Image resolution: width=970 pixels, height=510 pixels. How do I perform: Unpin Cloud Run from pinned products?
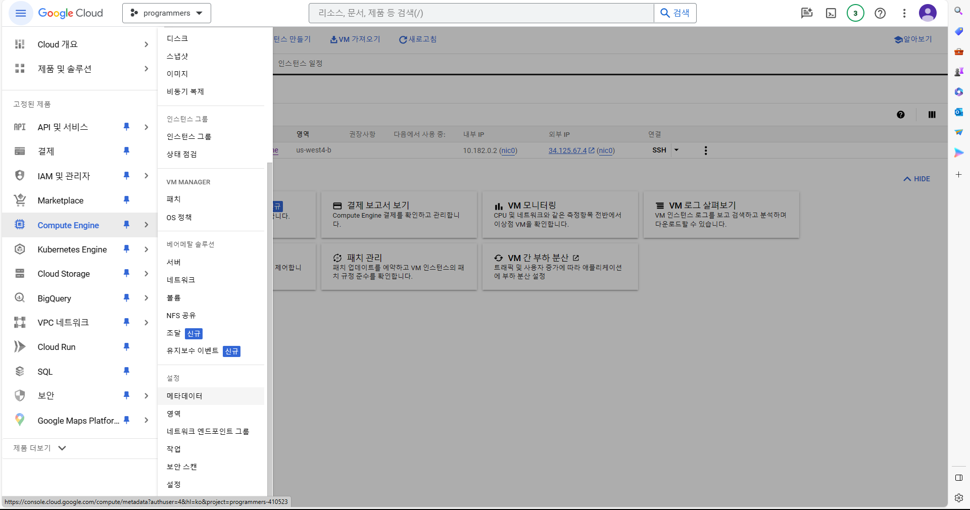(x=126, y=346)
